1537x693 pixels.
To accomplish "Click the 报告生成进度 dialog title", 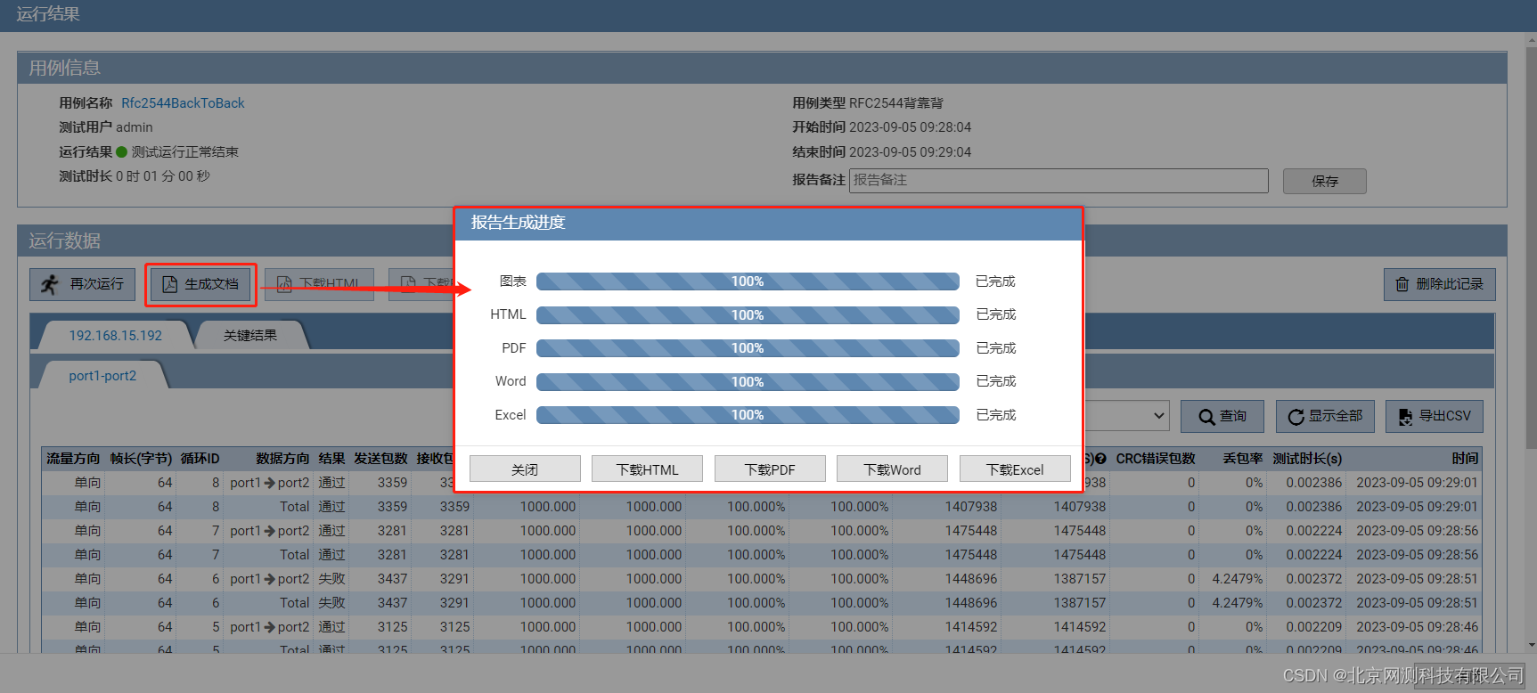I will [518, 223].
